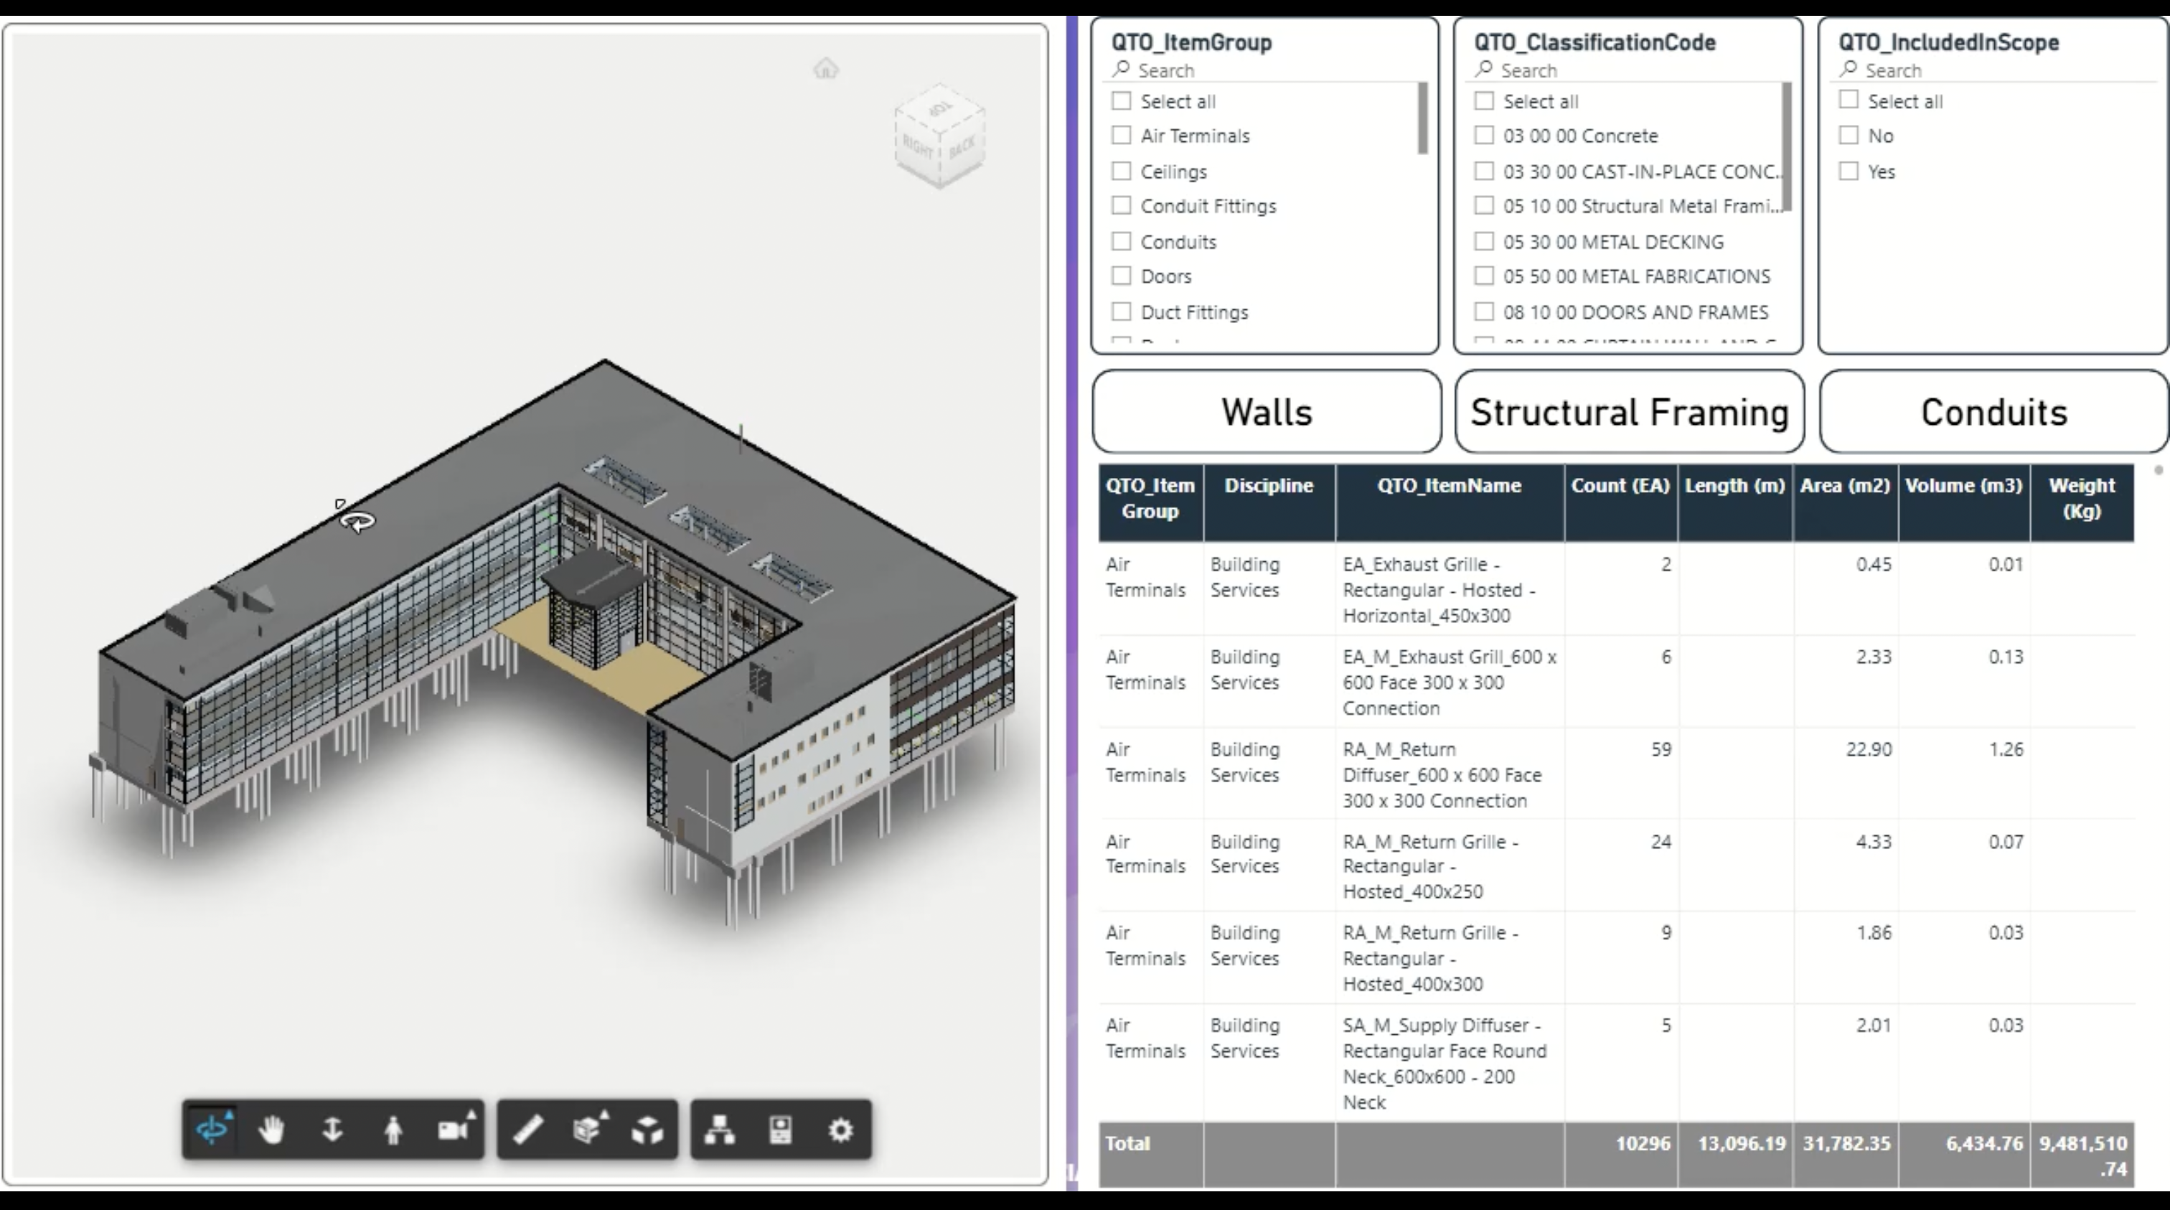Check the Duct Fittings checkbox

click(x=1121, y=311)
